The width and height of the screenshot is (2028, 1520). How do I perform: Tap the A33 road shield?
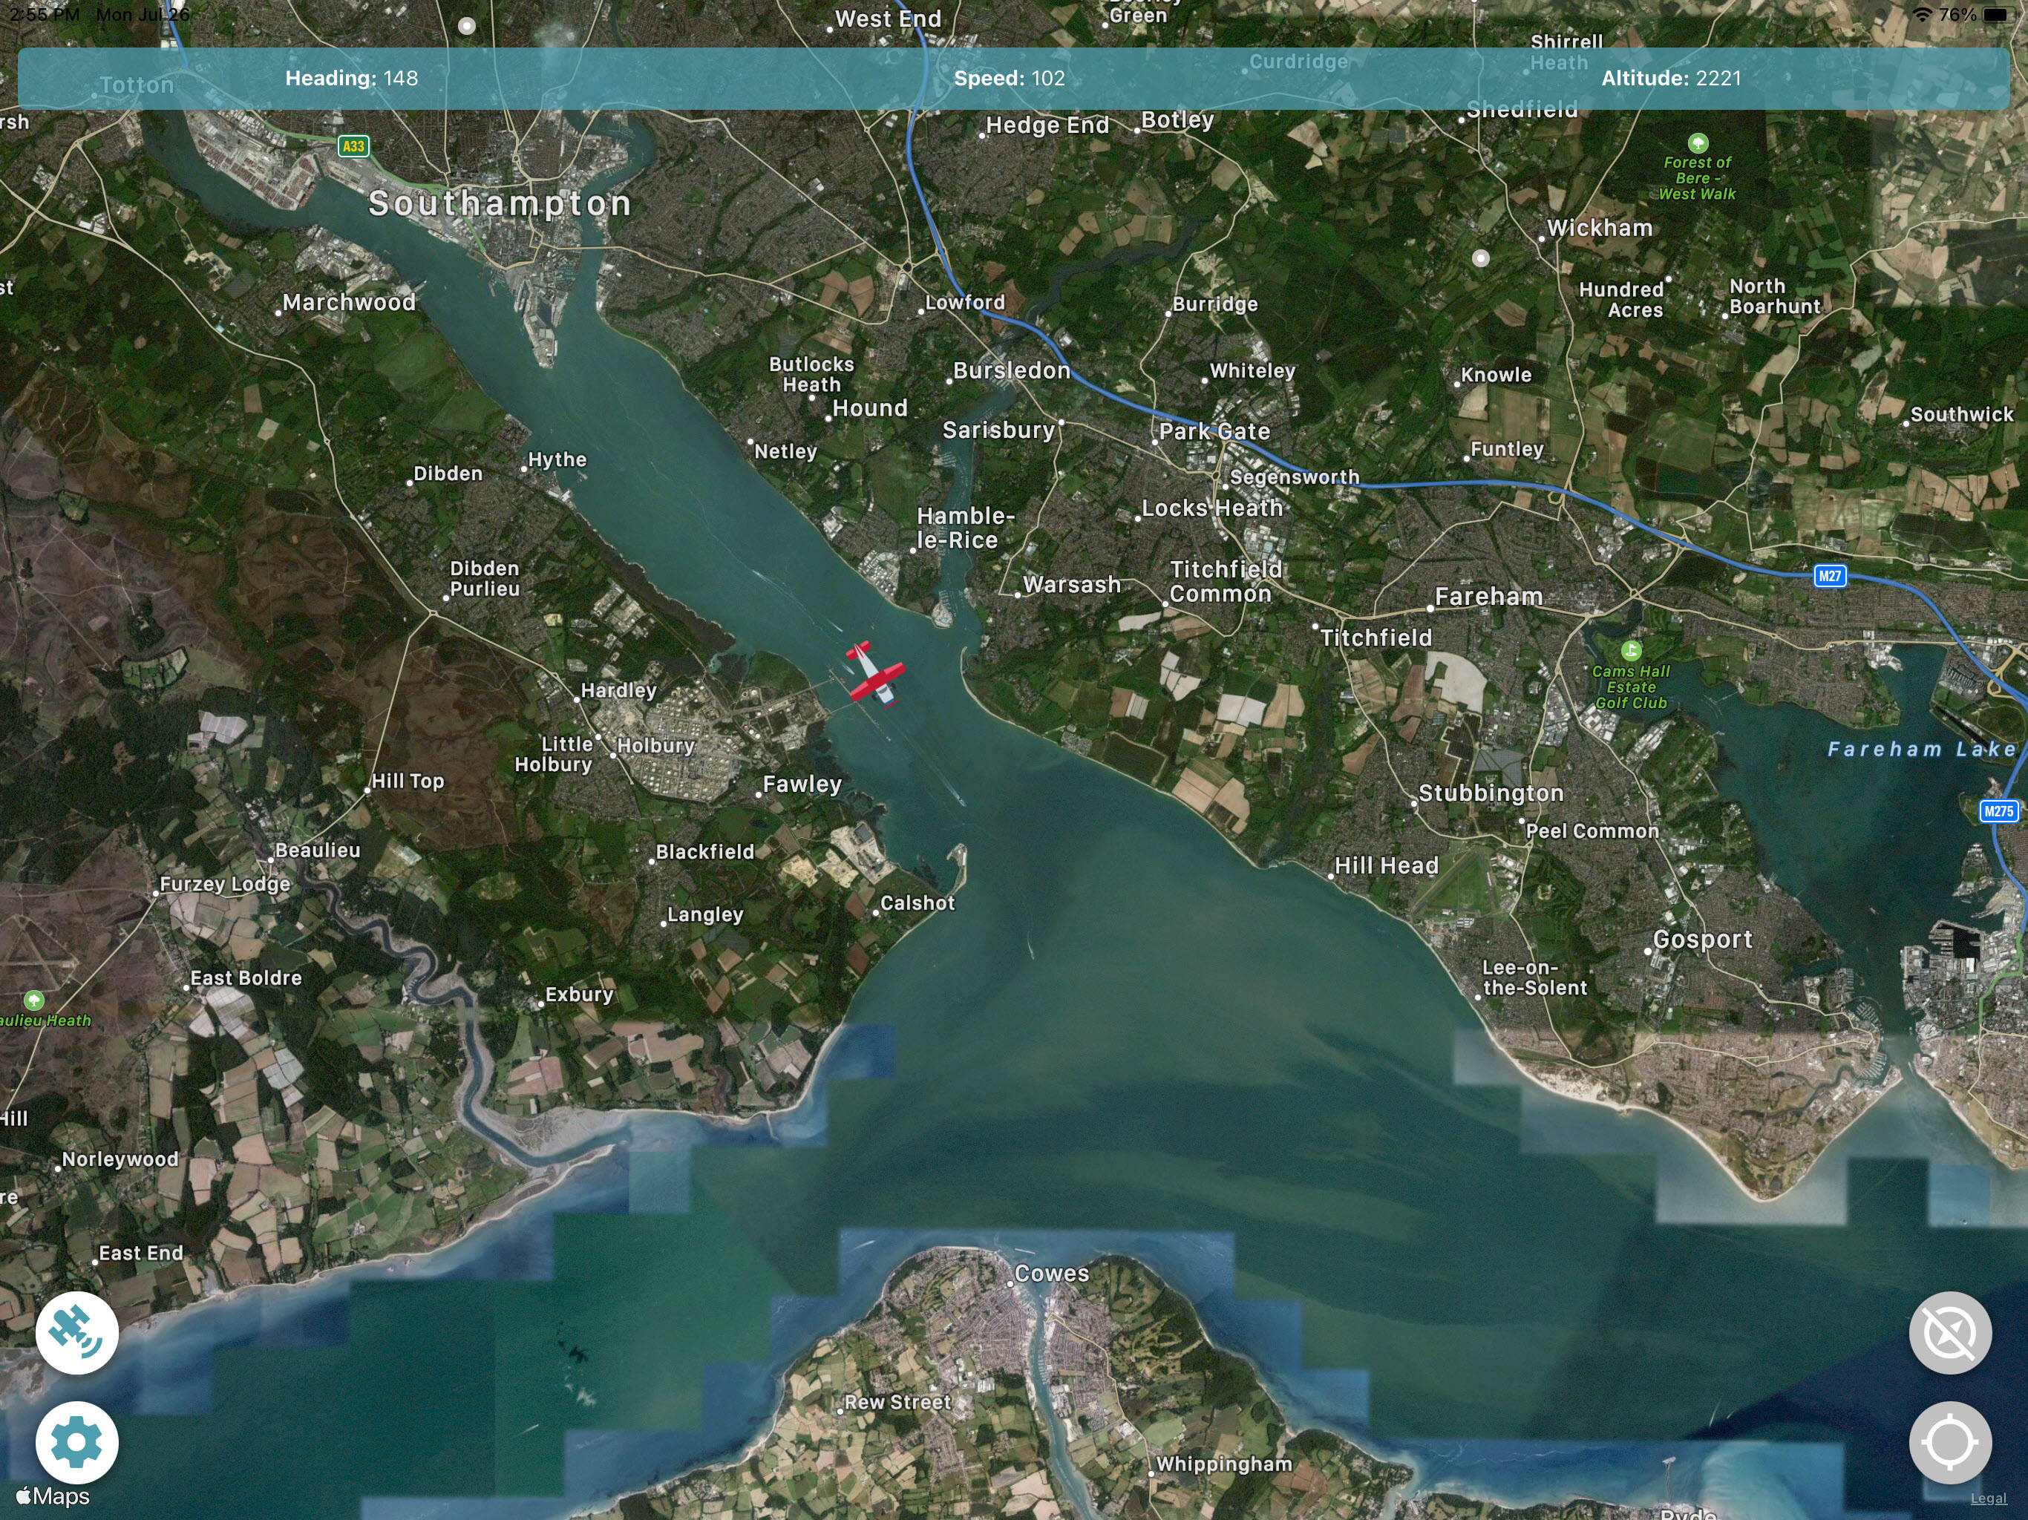coord(353,145)
